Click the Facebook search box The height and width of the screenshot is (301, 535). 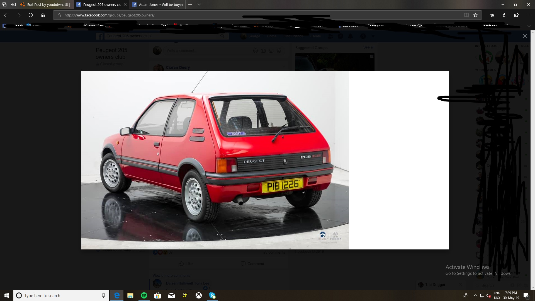pyautogui.click(x=166, y=36)
